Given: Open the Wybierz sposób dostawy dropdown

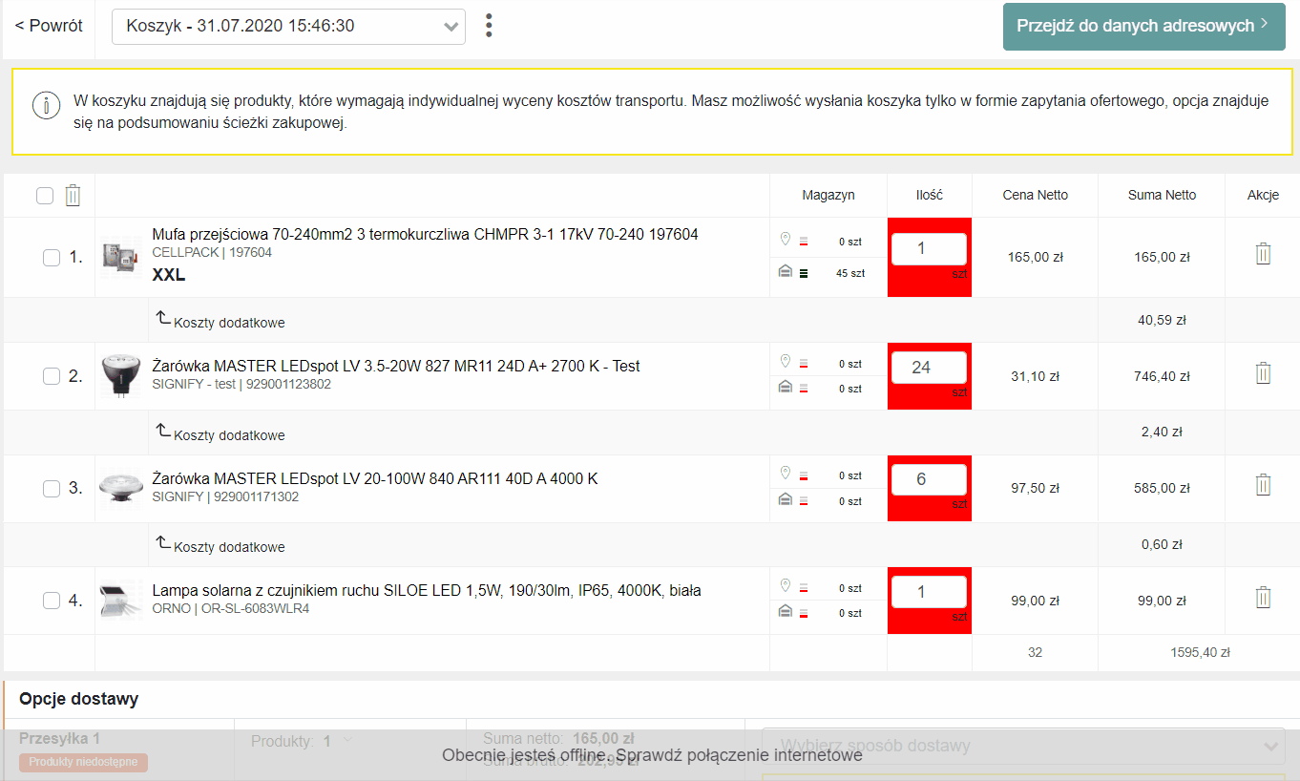Looking at the screenshot, I should click(1023, 746).
